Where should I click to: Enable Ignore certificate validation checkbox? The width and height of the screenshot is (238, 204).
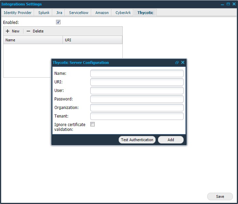(x=92, y=124)
